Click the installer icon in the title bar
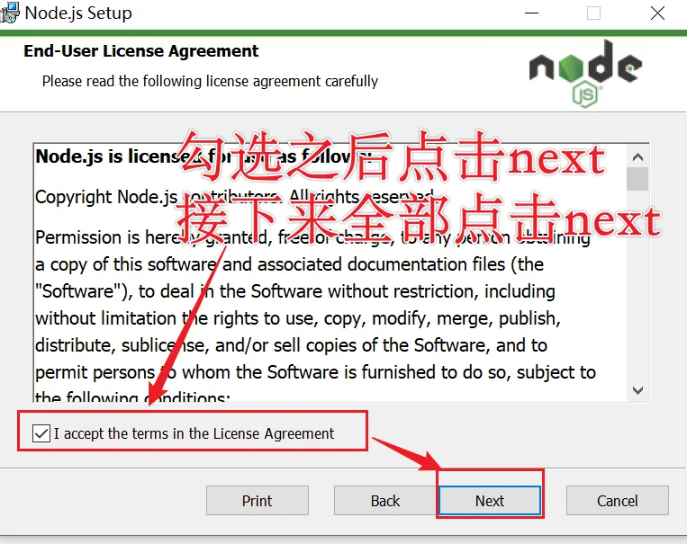The height and width of the screenshot is (544, 687). click(x=10, y=13)
